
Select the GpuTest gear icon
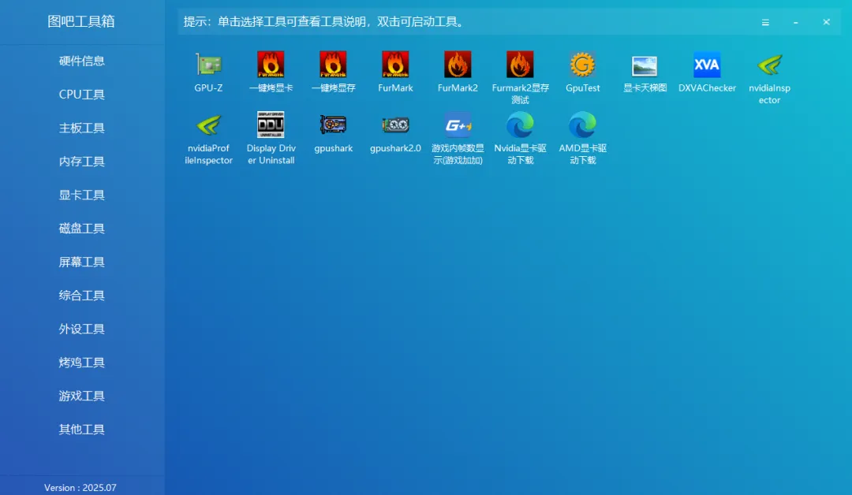[x=582, y=65]
